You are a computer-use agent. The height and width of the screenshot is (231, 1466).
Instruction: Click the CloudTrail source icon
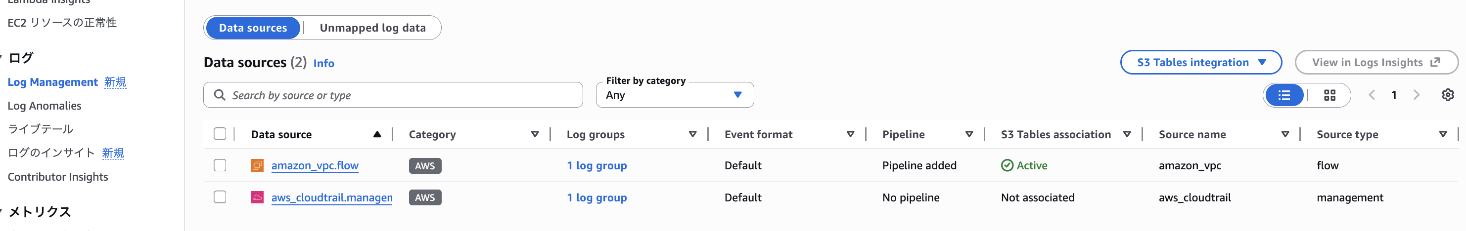point(257,197)
